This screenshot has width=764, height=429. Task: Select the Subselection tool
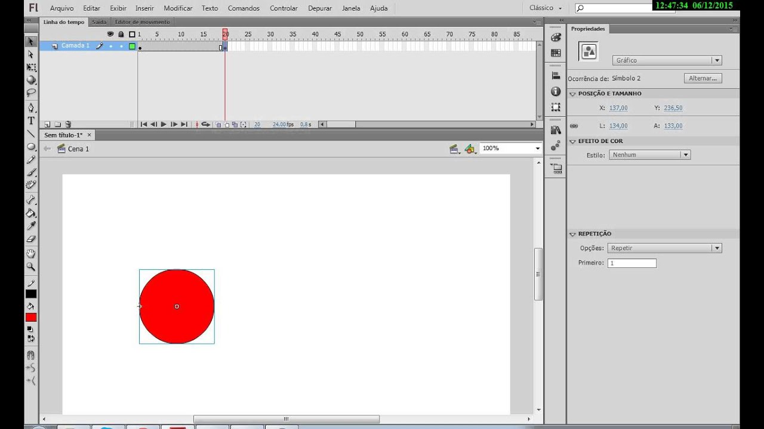click(31, 54)
